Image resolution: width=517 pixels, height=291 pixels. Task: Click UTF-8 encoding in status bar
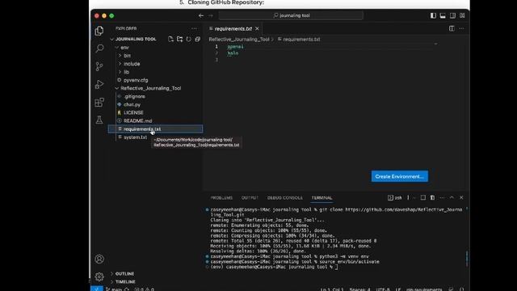(x=383, y=289)
